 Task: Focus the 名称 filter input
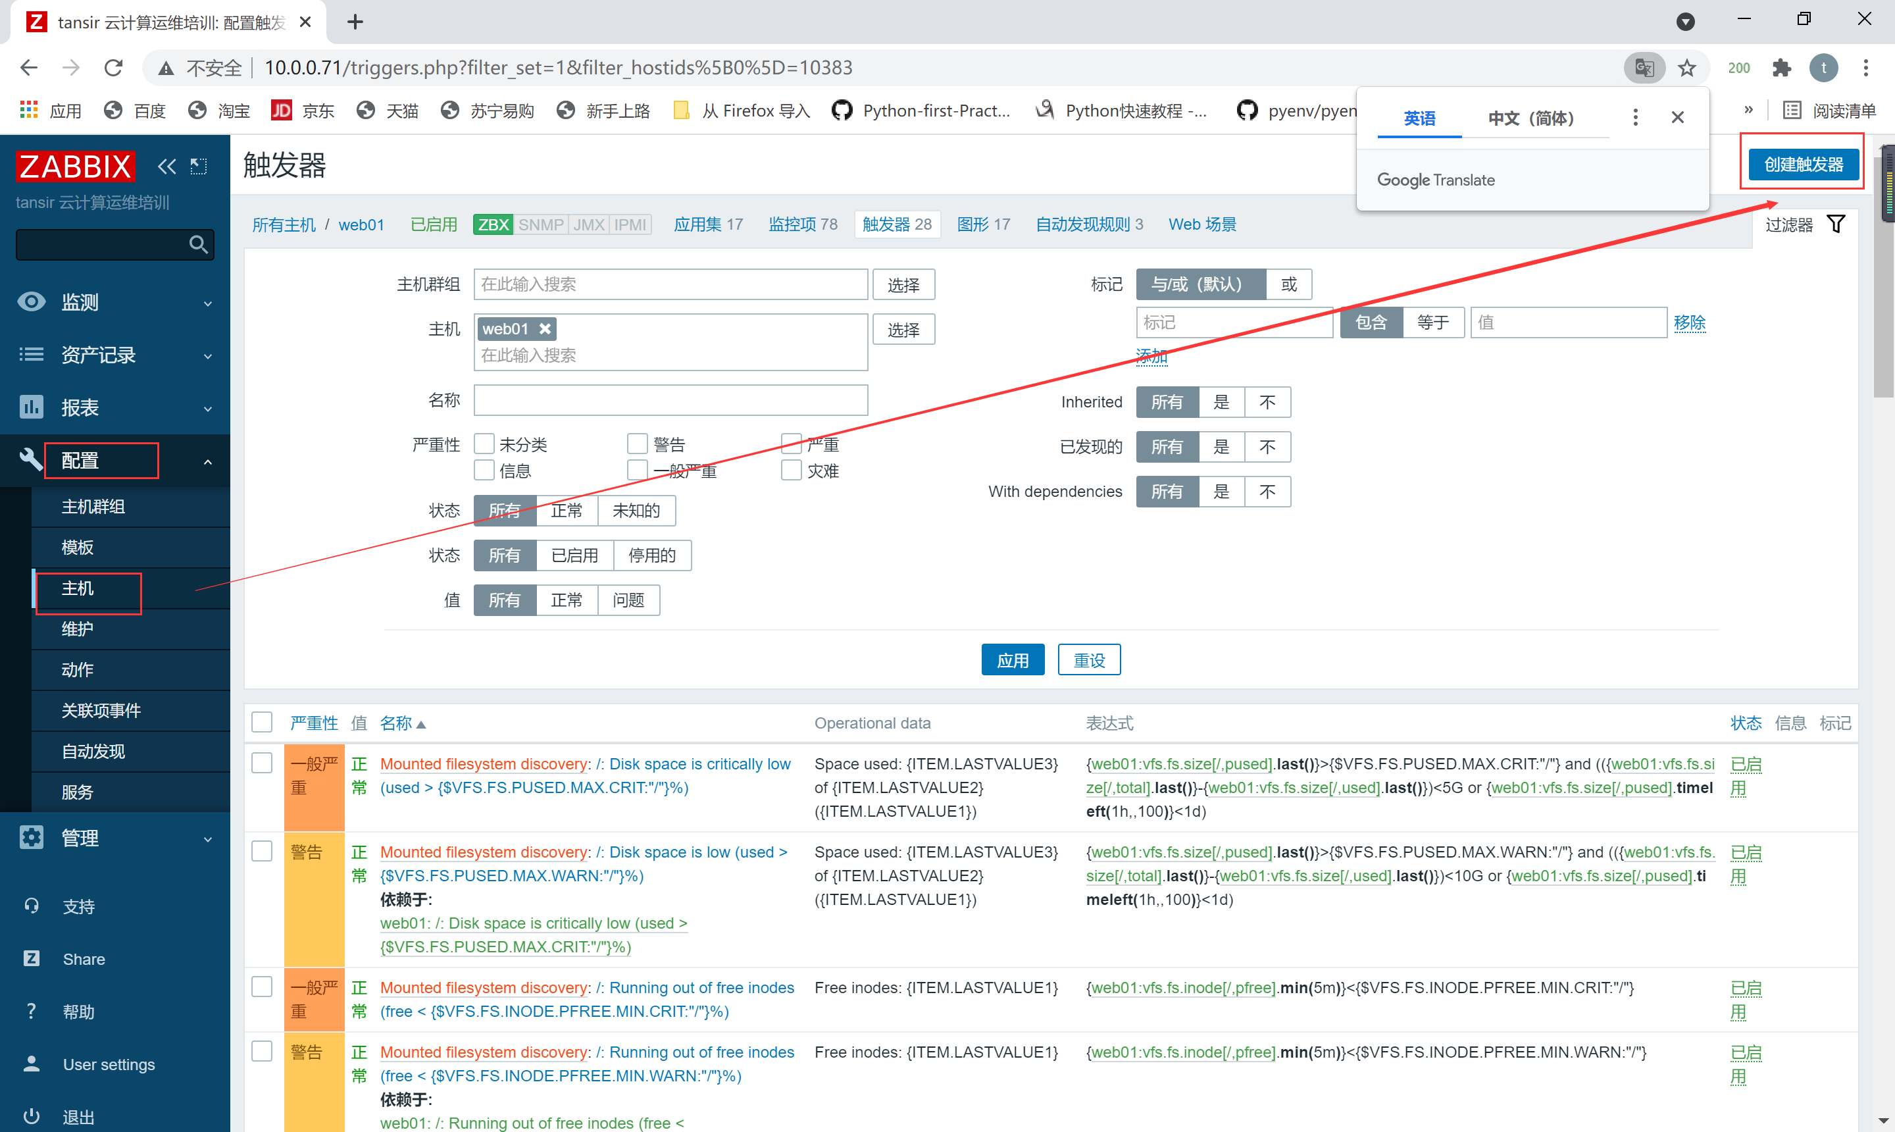pyautogui.click(x=670, y=399)
